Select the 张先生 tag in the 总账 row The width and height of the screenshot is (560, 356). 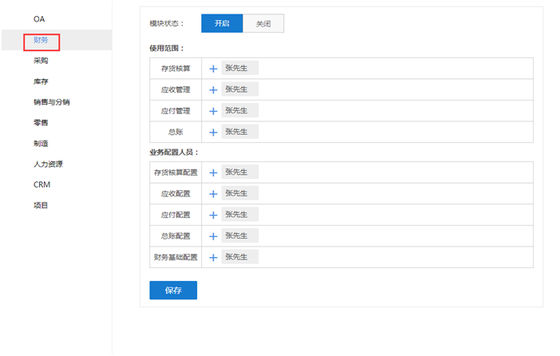(240, 132)
